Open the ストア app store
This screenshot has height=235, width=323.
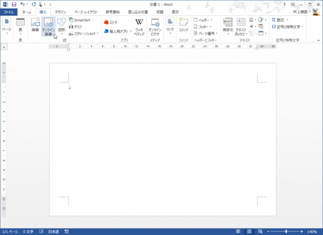(x=111, y=23)
